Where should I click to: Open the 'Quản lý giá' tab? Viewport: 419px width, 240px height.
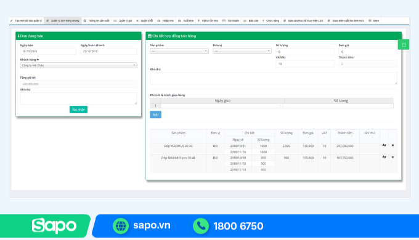click(123, 20)
